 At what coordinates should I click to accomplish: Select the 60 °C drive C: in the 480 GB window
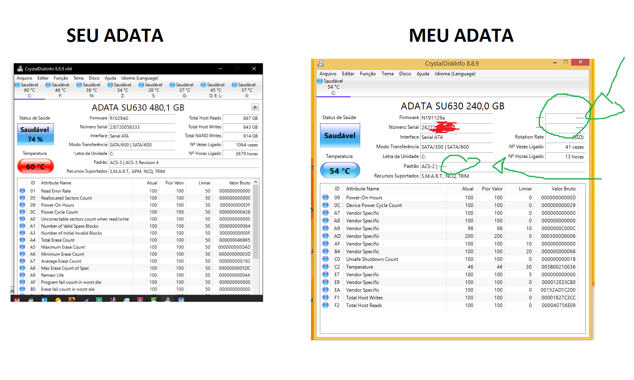click(x=29, y=90)
